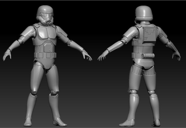Select the respirator canisters on front helmet
The width and height of the screenshot is (186, 128).
[48, 23]
